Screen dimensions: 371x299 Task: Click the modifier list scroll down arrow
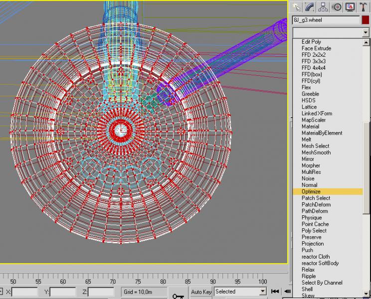click(x=366, y=294)
